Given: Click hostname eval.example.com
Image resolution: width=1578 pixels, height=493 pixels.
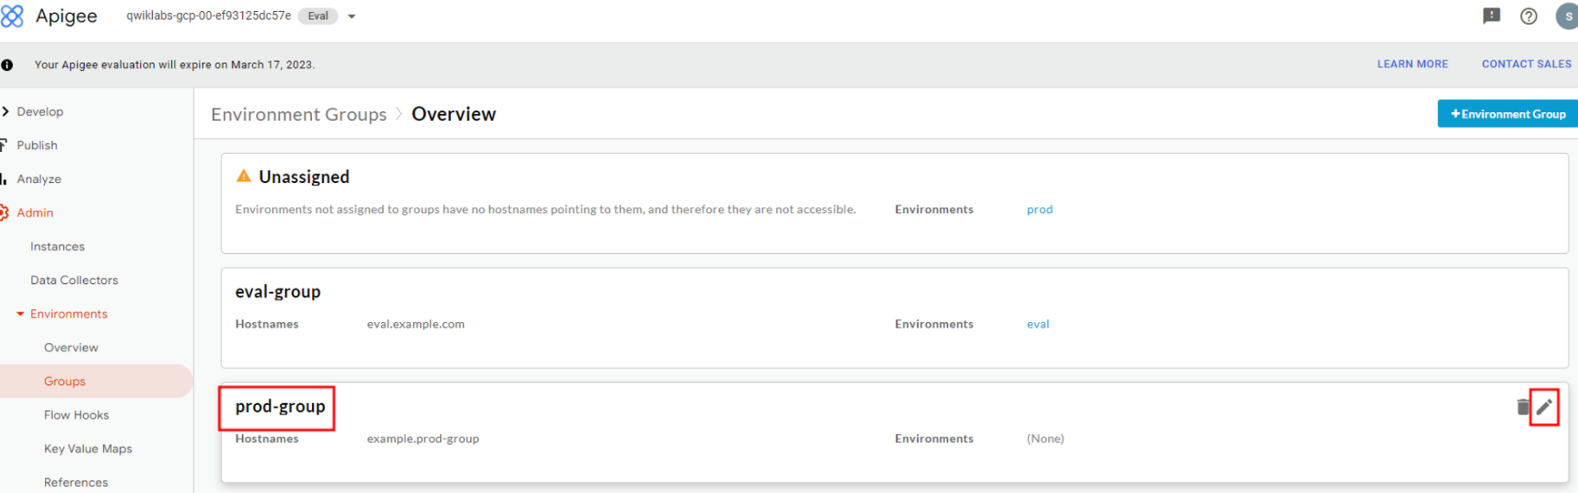Looking at the screenshot, I should (x=416, y=324).
